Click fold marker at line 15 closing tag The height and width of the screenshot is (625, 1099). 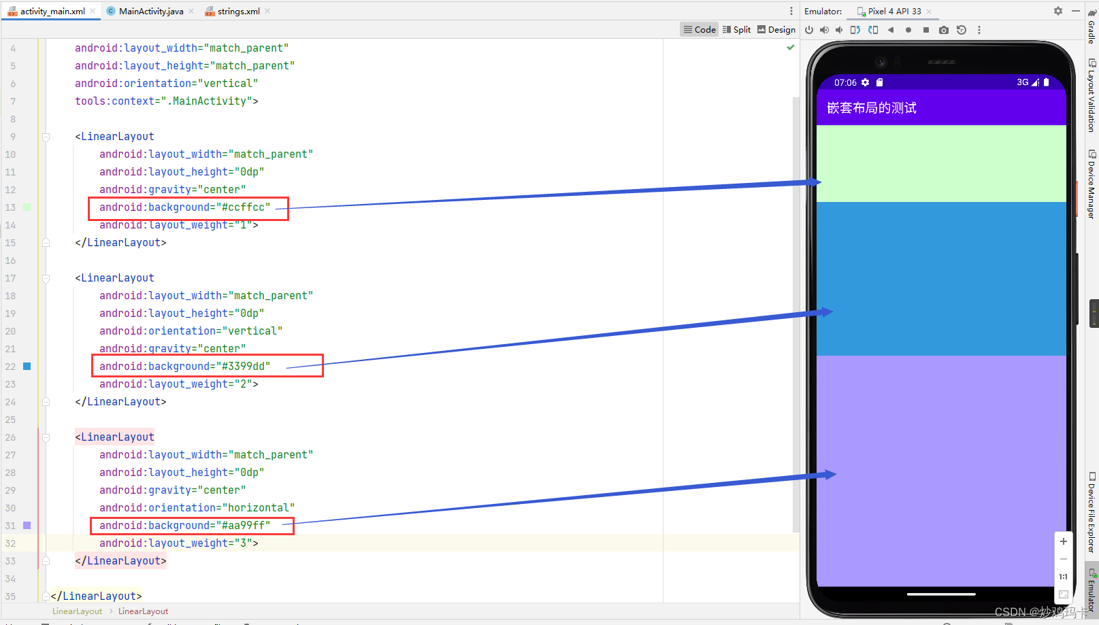[46, 242]
